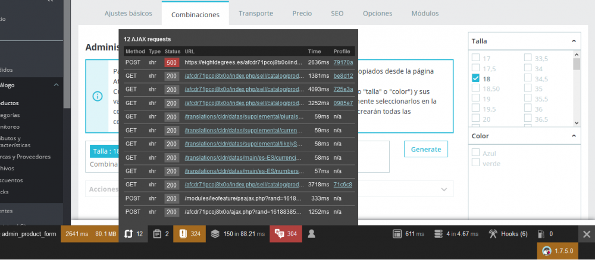Open profile link be8d12
The height and width of the screenshot is (260, 595).
pos(343,76)
